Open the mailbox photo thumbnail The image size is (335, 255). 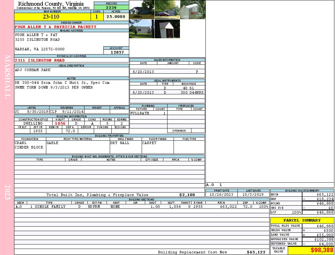(193, 10)
